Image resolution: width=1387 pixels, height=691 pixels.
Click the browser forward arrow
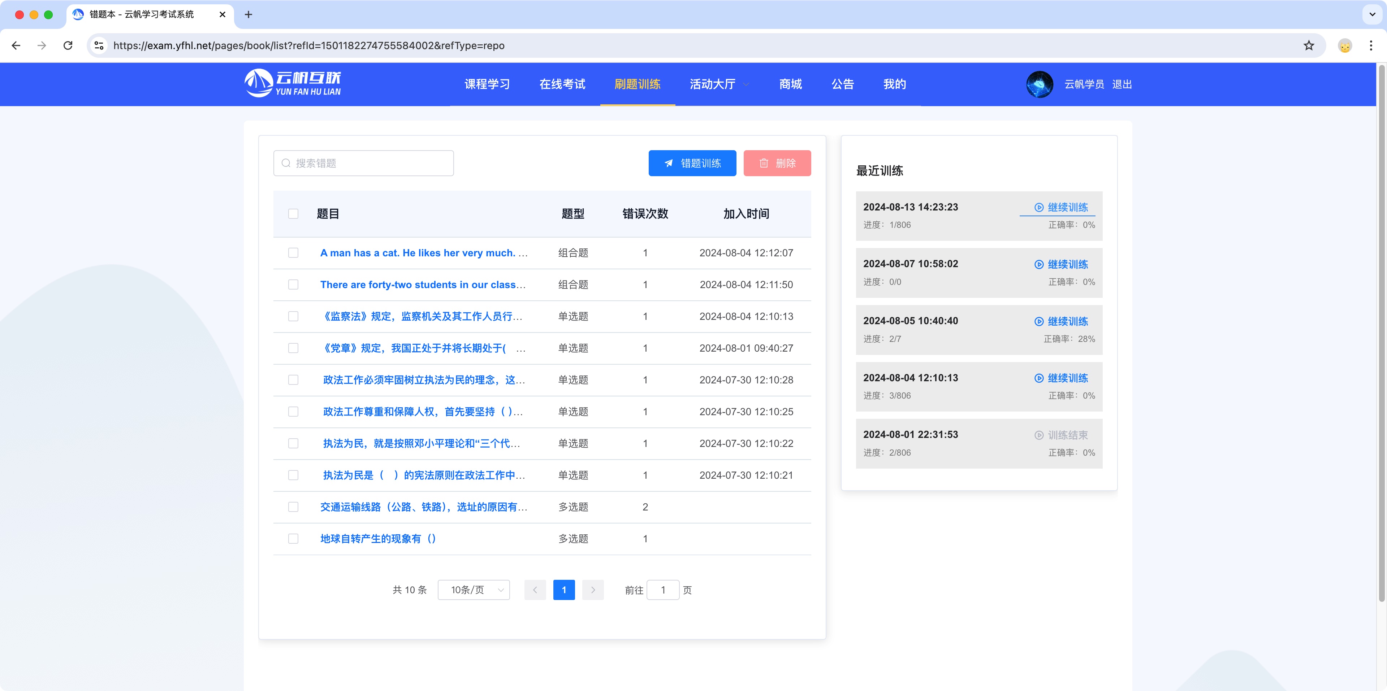pos(42,46)
